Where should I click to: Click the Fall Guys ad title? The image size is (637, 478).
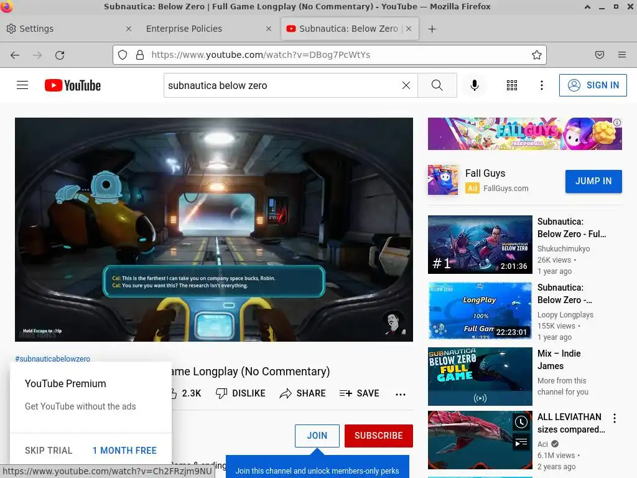(485, 173)
